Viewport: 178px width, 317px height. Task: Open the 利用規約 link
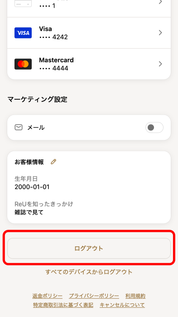tap(135, 296)
